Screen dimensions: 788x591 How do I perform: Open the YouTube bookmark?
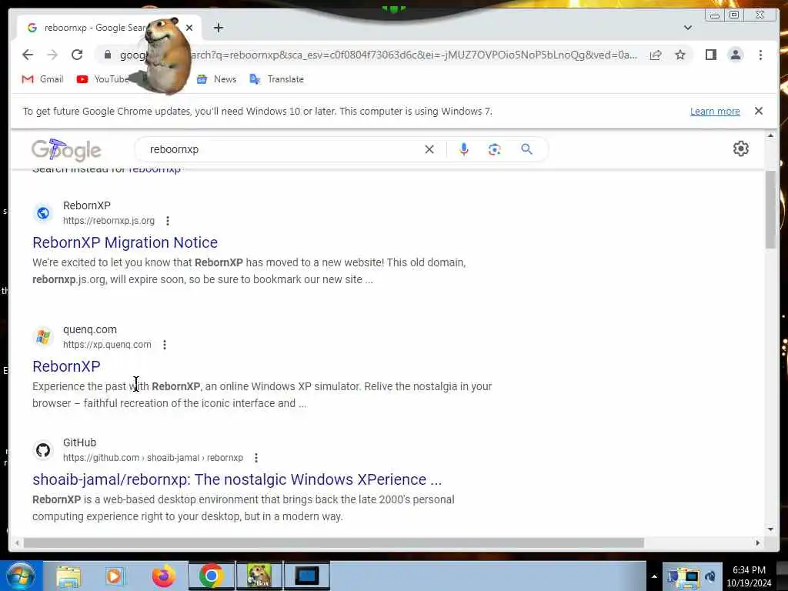102,79
